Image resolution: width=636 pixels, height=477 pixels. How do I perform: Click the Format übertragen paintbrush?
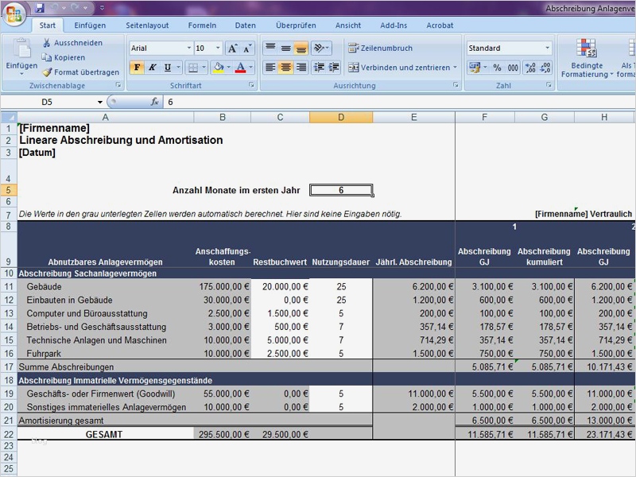coord(47,72)
